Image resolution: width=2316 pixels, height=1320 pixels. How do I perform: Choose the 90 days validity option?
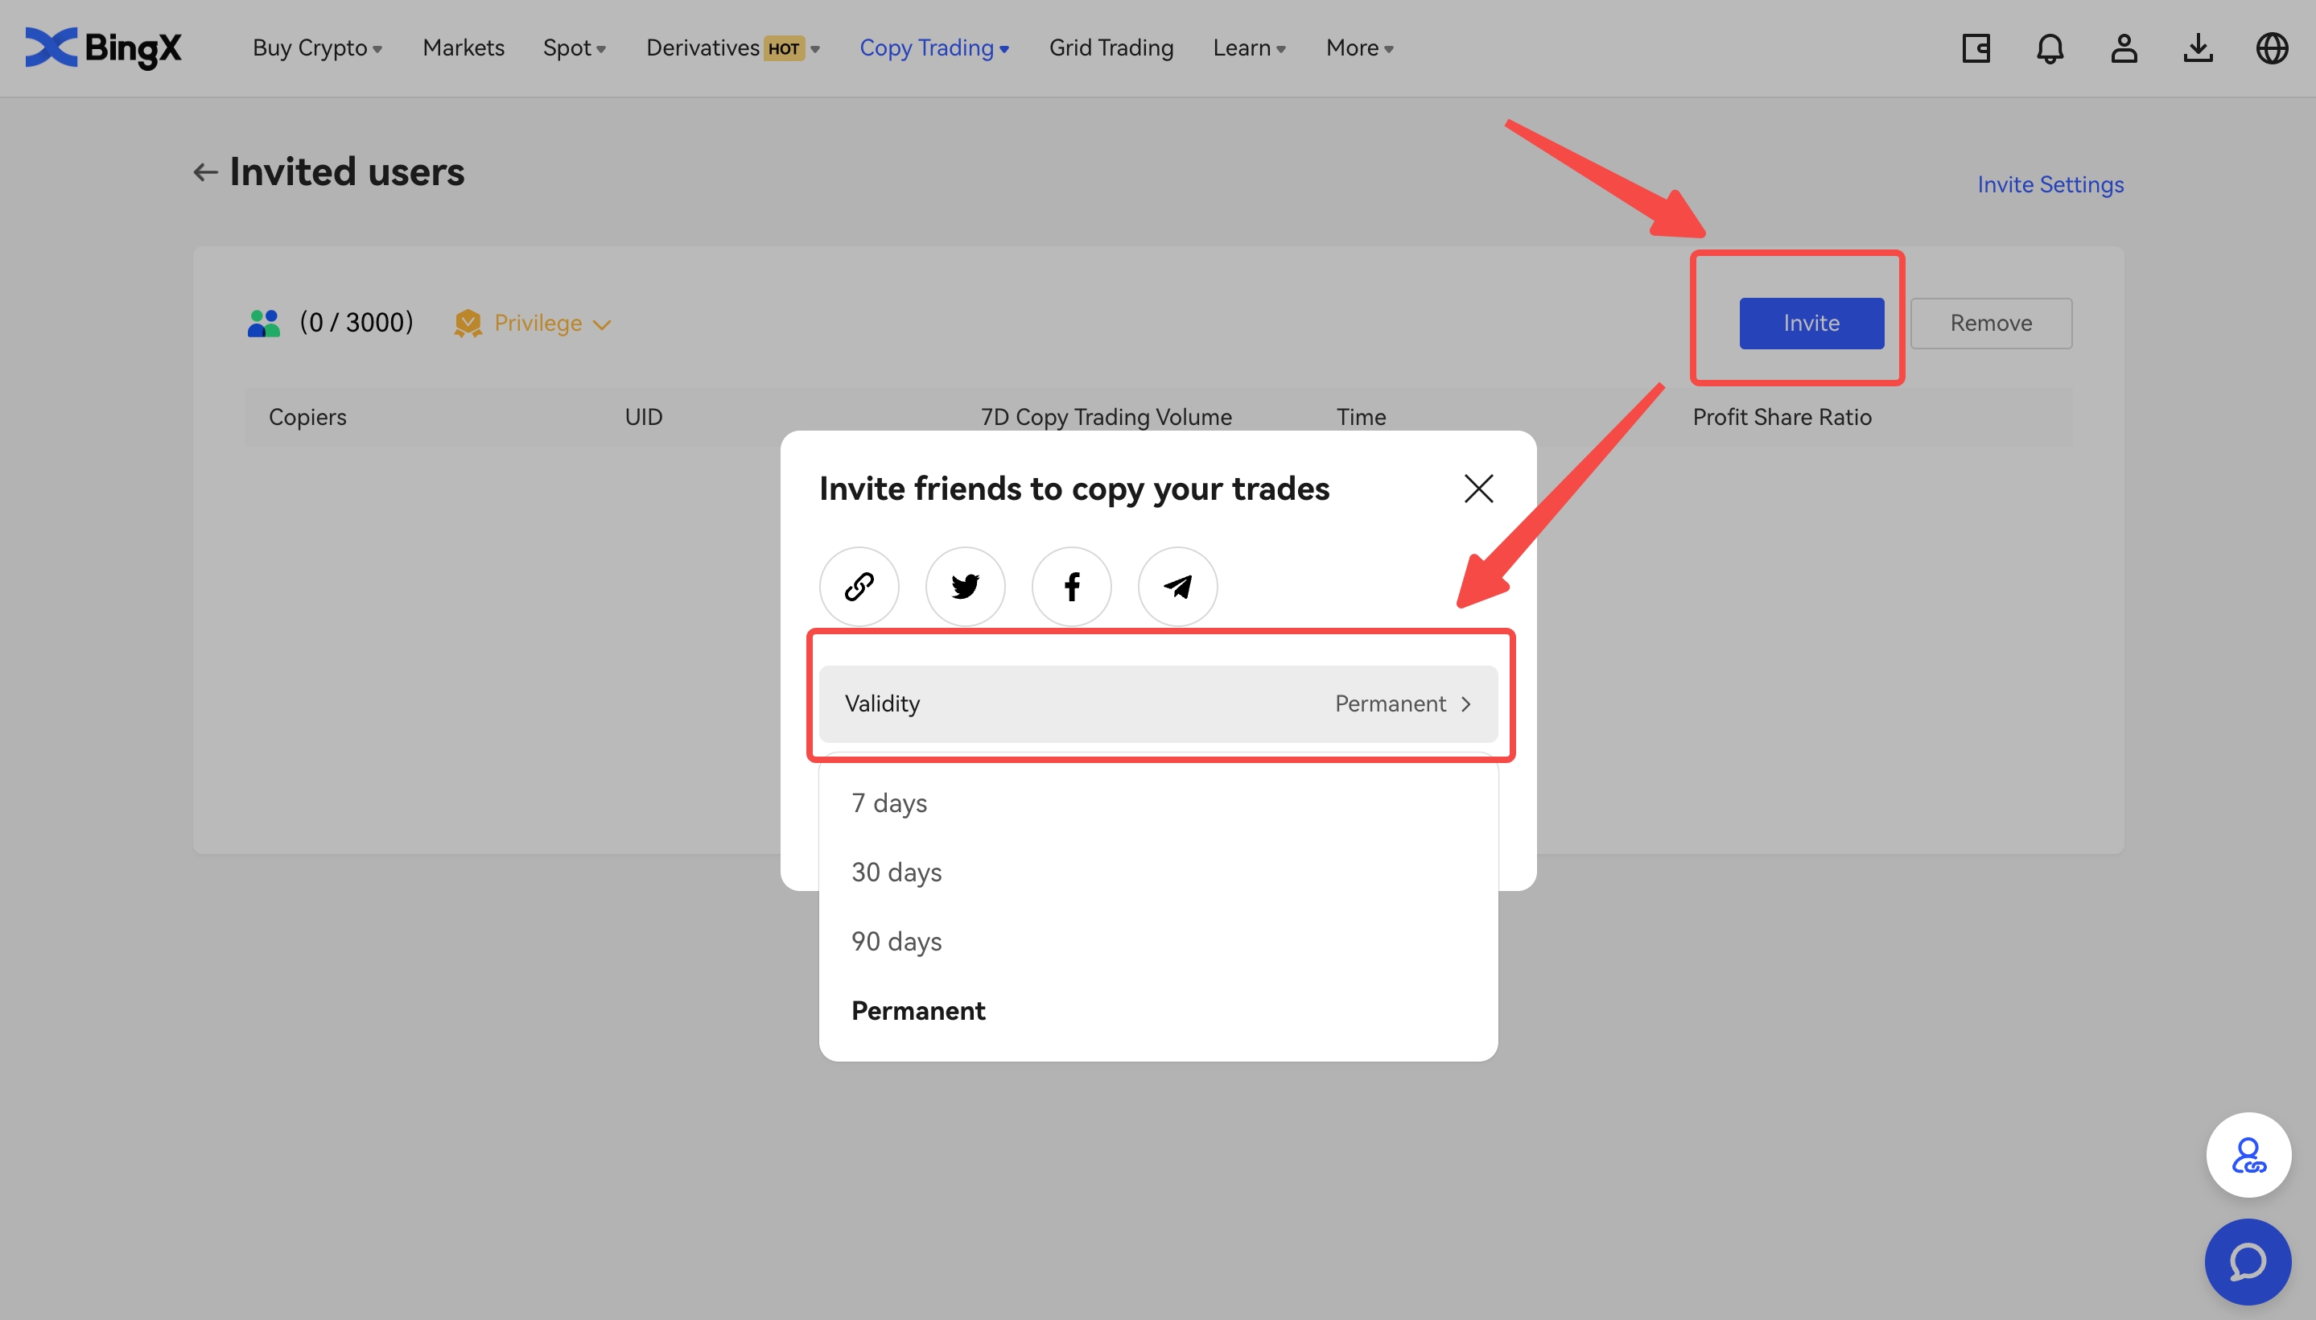click(x=896, y=941)
